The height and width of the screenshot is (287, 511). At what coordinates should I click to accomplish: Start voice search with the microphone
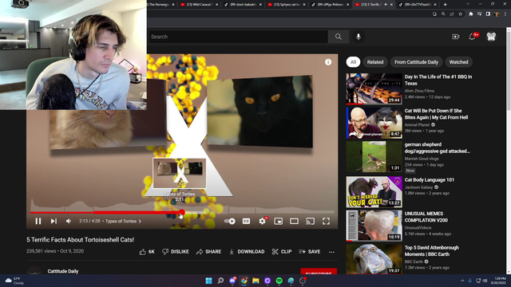(358, 37)
